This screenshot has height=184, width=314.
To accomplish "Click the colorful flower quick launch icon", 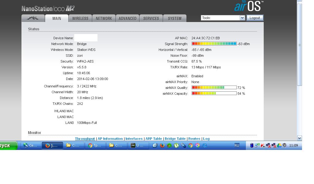I will coord(197,145).
